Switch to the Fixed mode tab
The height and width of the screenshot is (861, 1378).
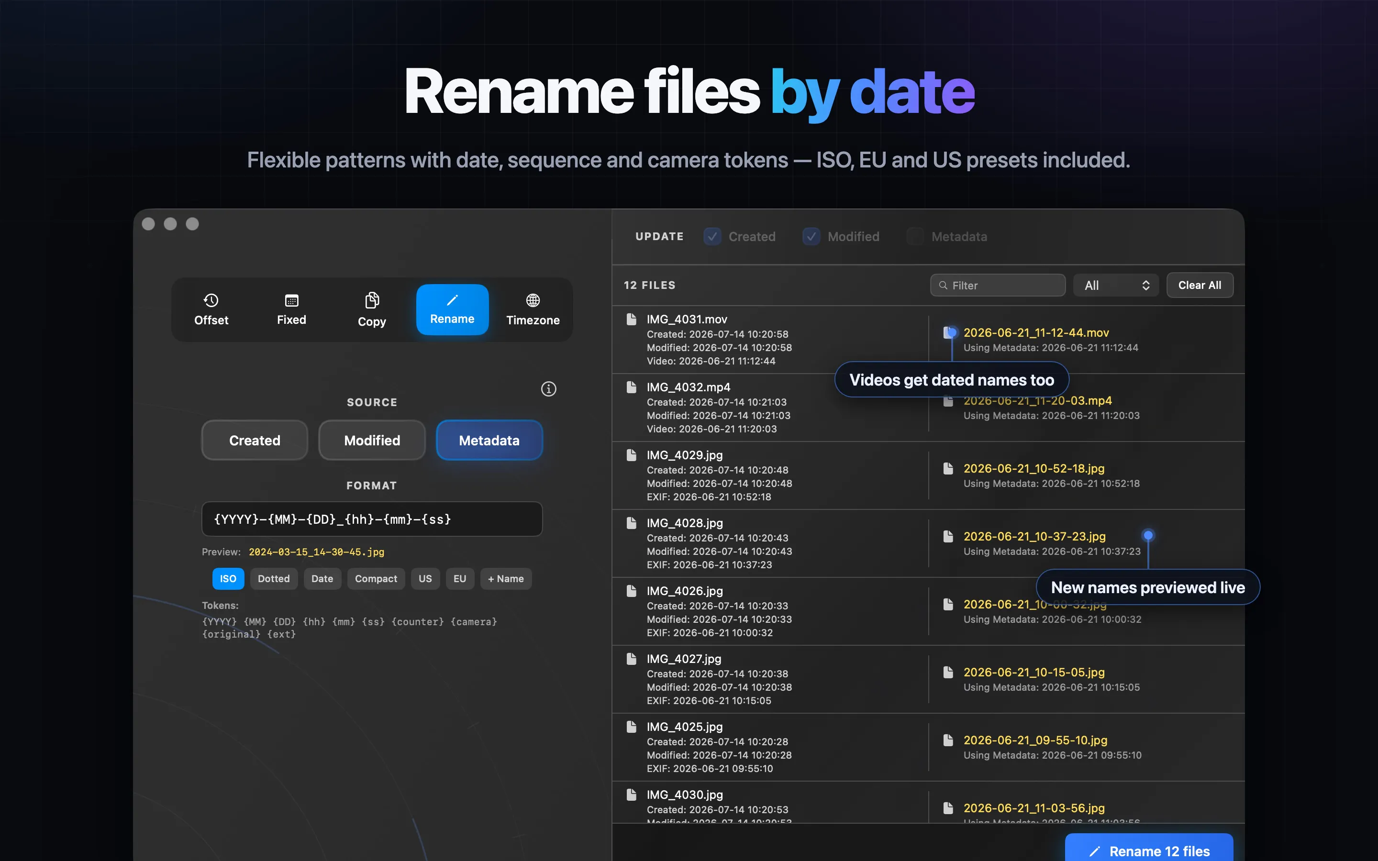291,309
